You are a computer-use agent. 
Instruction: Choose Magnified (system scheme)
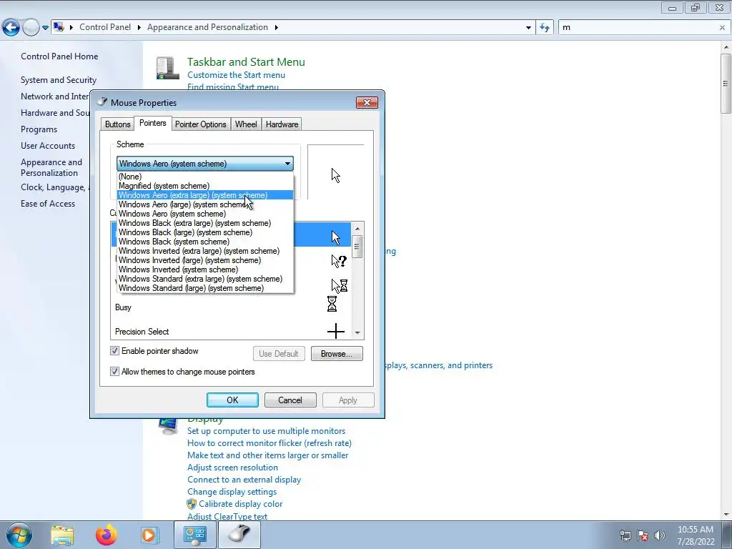click(205, 186)
